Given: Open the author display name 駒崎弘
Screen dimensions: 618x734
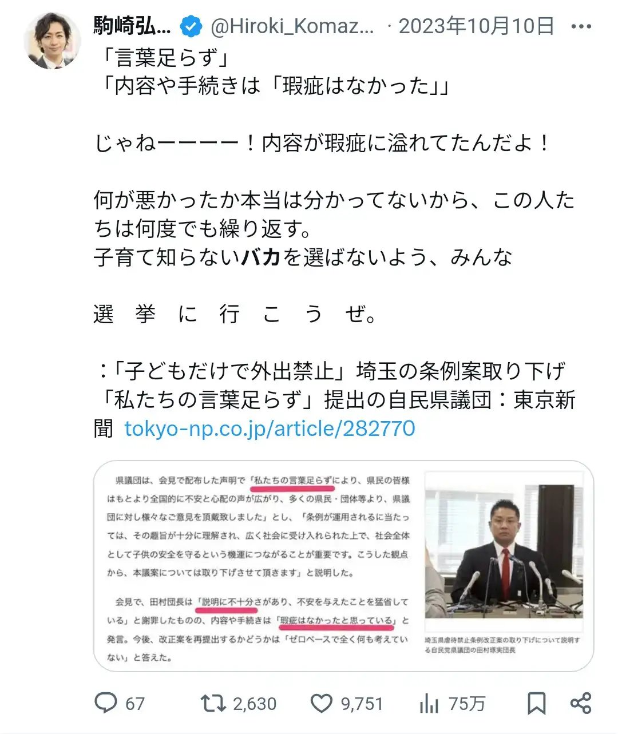Looking at the screenshot, I should pos(132,26).
